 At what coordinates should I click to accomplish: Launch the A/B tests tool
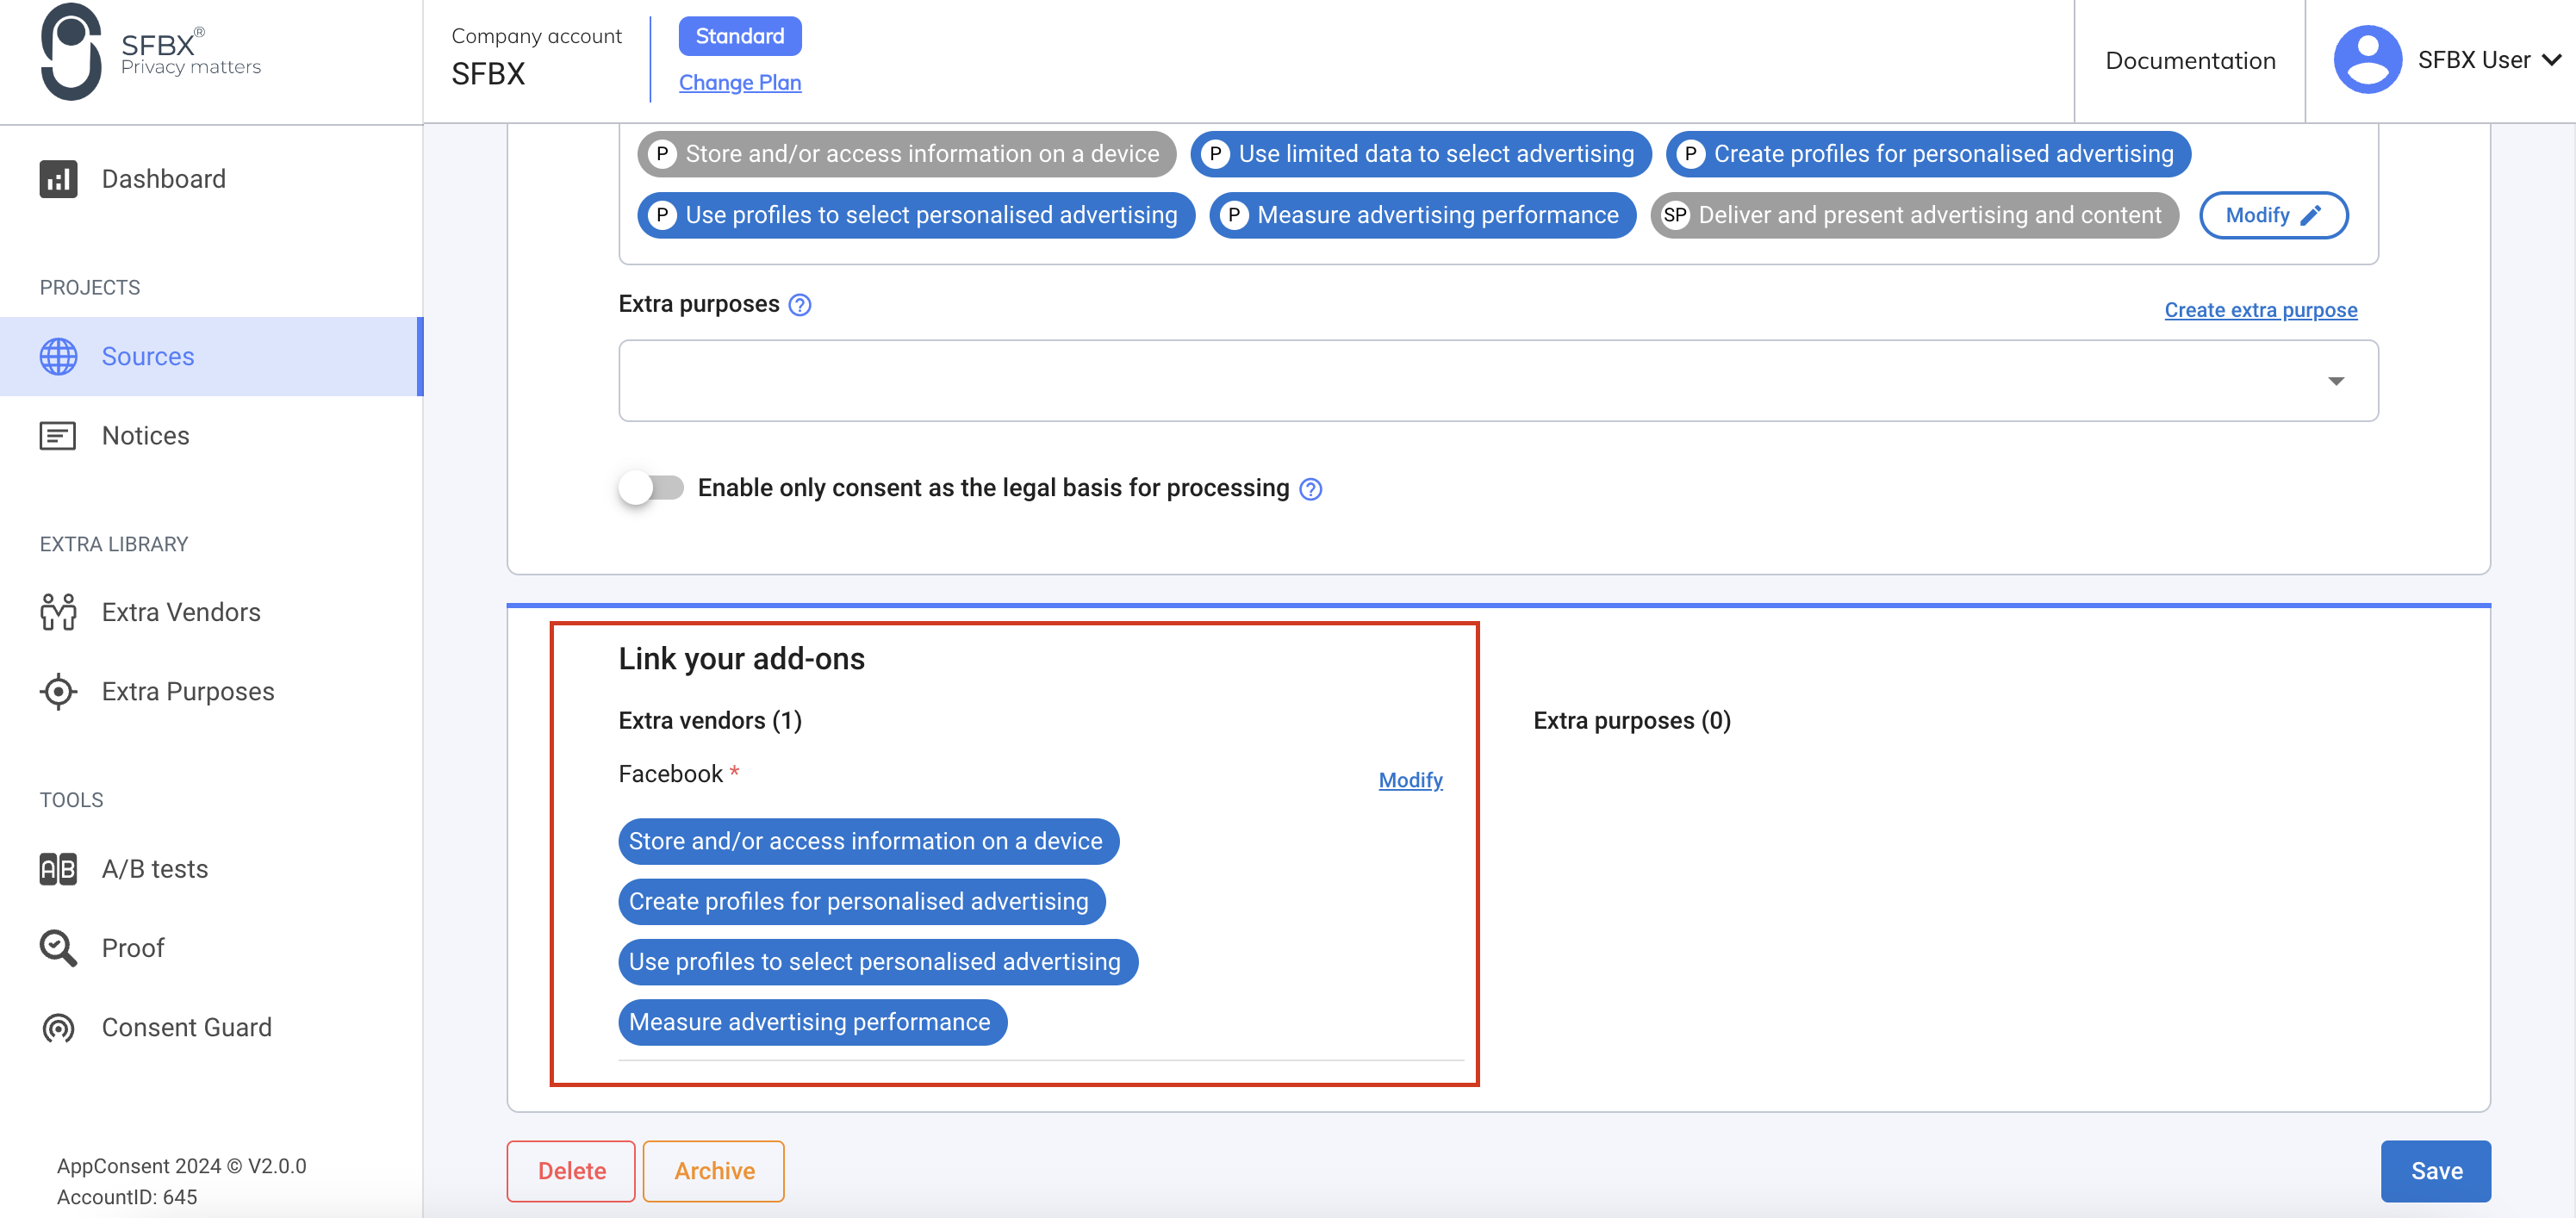click(154, 868)
